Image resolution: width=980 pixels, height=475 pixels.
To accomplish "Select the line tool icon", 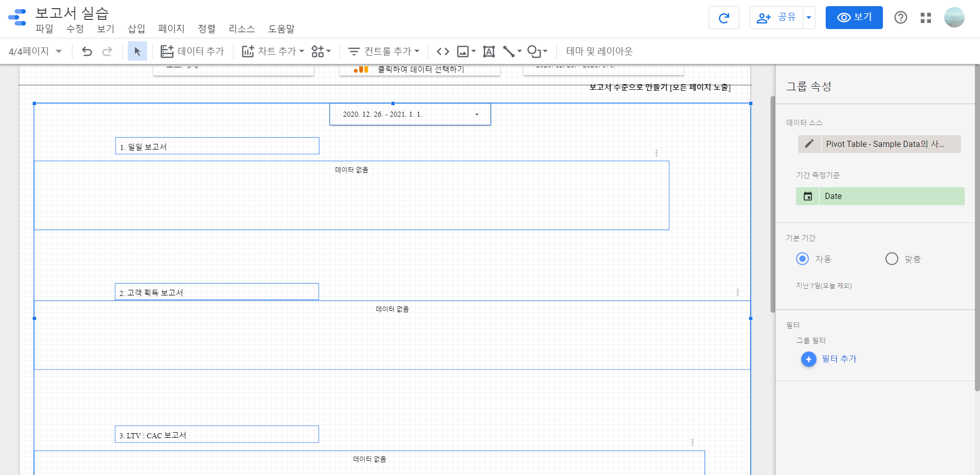I will pos(509,51).
